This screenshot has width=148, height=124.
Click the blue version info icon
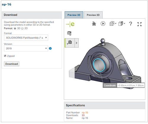(50, 49)
